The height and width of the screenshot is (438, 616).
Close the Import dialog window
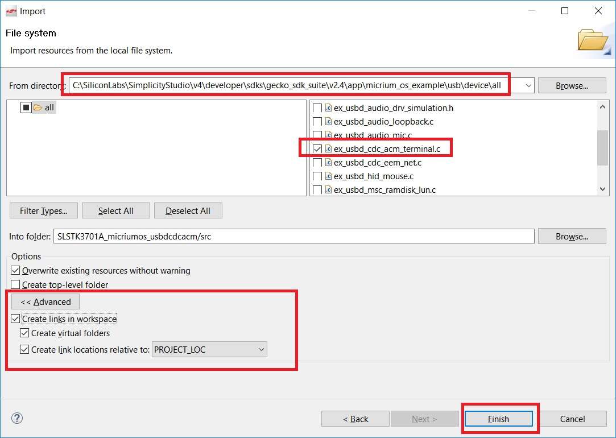coord(598,11)
